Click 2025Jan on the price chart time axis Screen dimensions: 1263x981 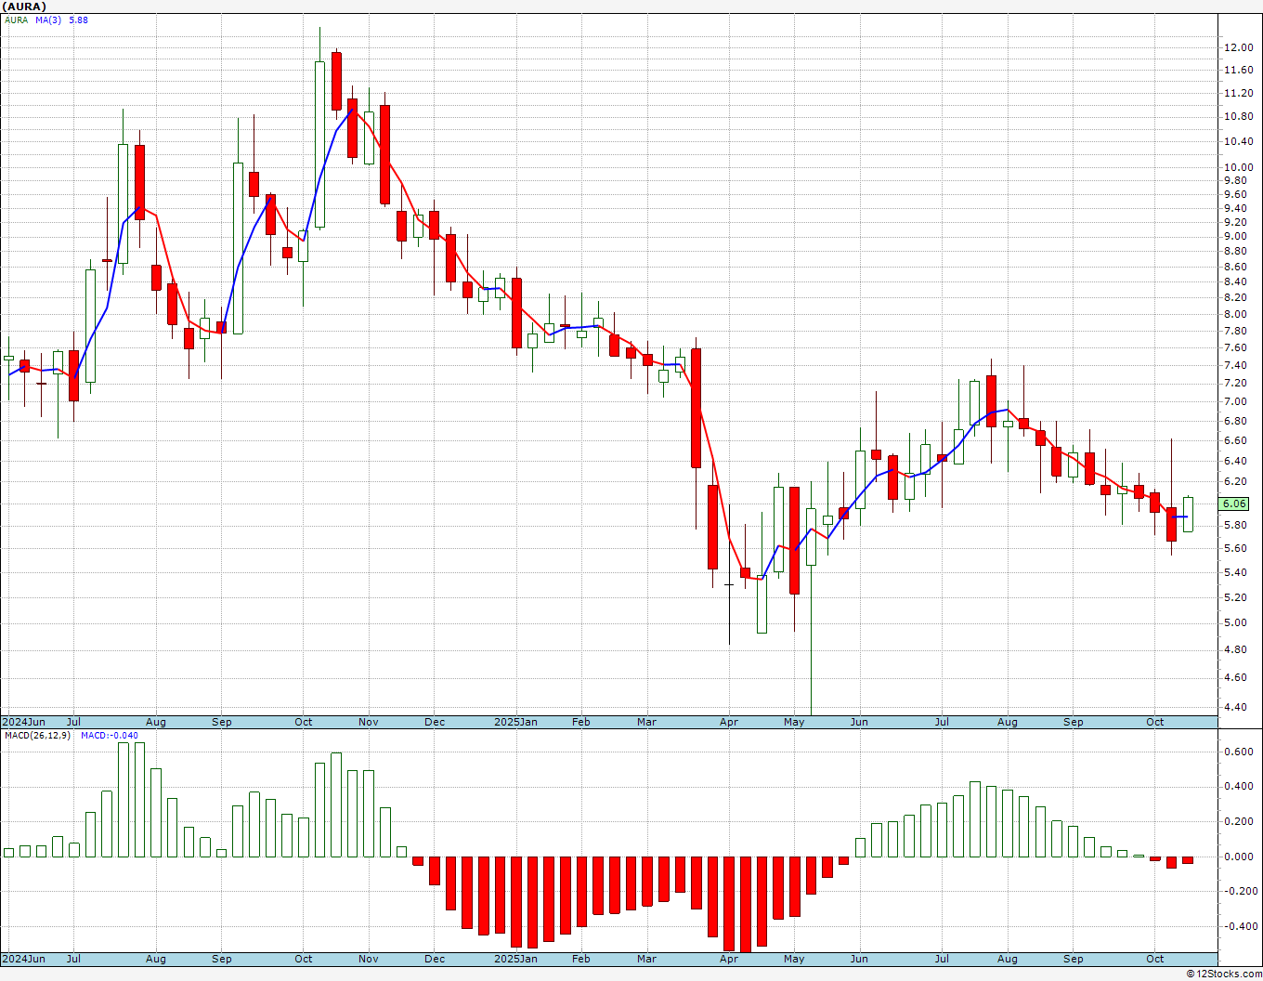click(x=515, y=722)
